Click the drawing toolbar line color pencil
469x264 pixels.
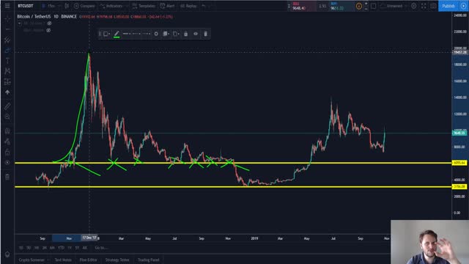coord(117,34)
